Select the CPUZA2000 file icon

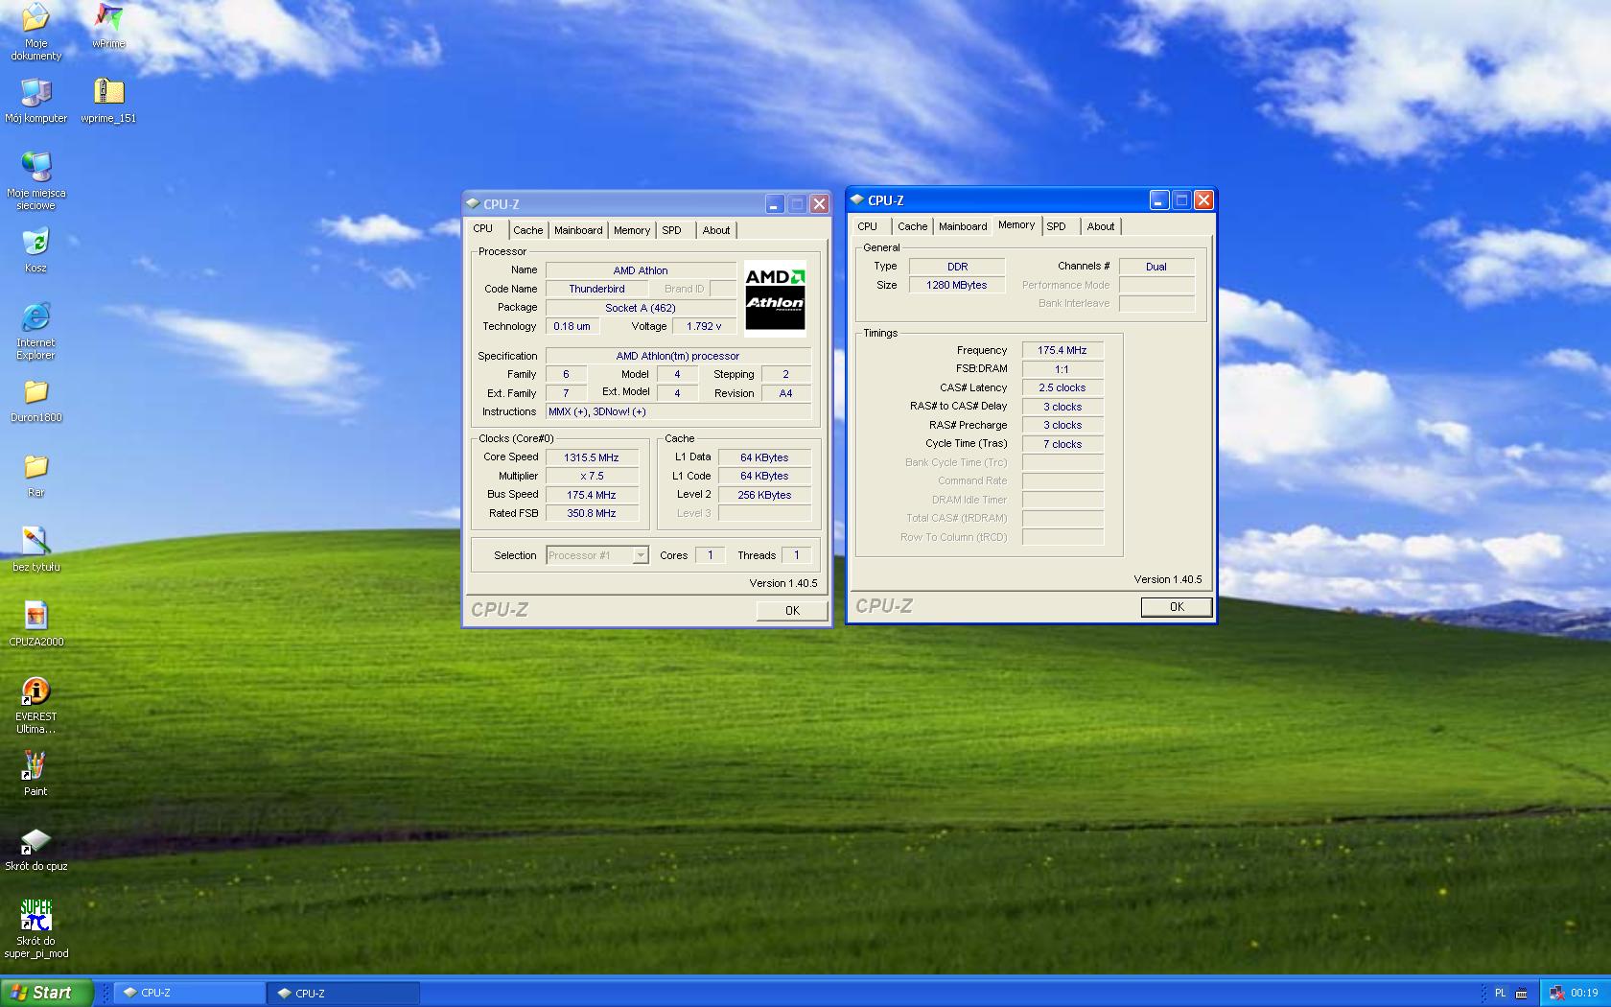click(35, 624)
